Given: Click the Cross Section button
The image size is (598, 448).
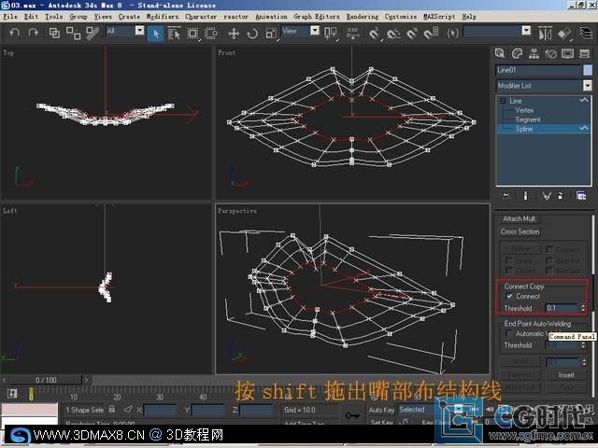Looking at the screenshot, I should [x=520, y=231].
